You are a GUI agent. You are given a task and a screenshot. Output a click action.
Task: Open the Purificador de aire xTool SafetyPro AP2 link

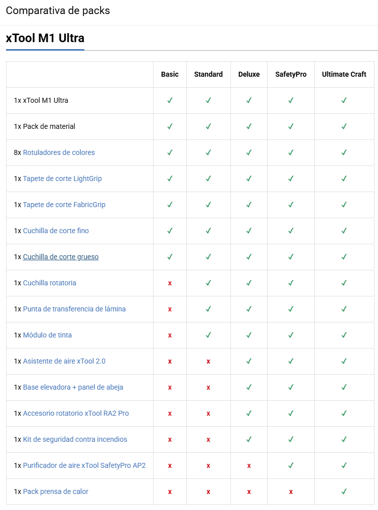(x=84, y=465)
